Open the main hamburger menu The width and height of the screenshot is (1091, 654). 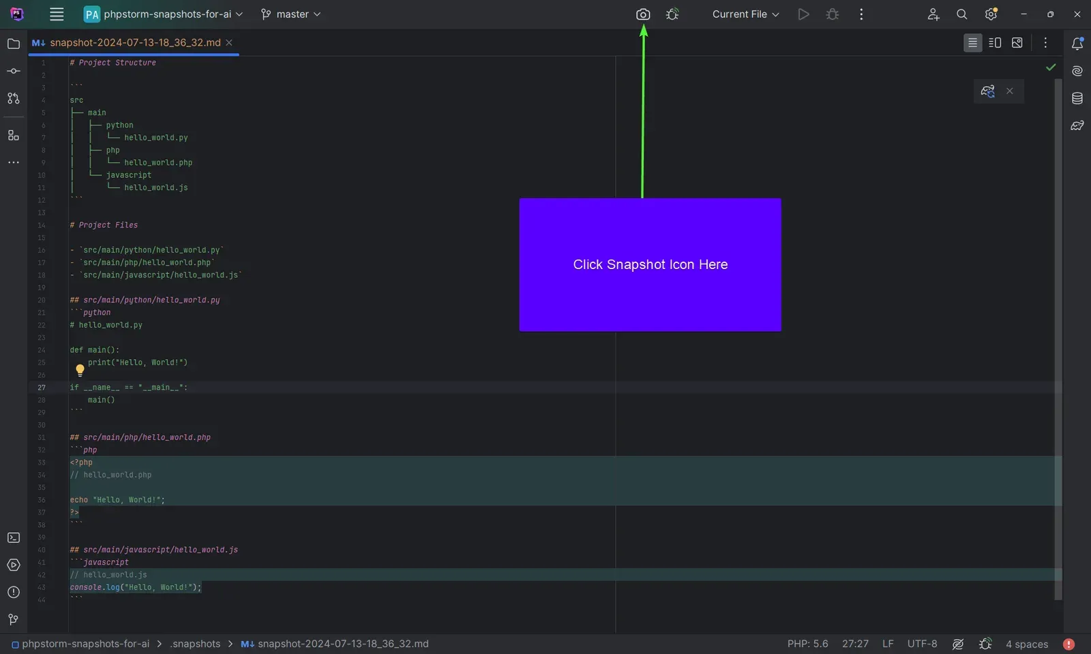pos(57,14)
